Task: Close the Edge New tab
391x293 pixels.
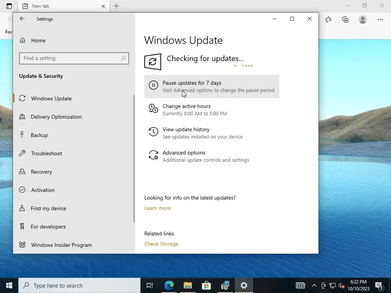Action: 103,6
